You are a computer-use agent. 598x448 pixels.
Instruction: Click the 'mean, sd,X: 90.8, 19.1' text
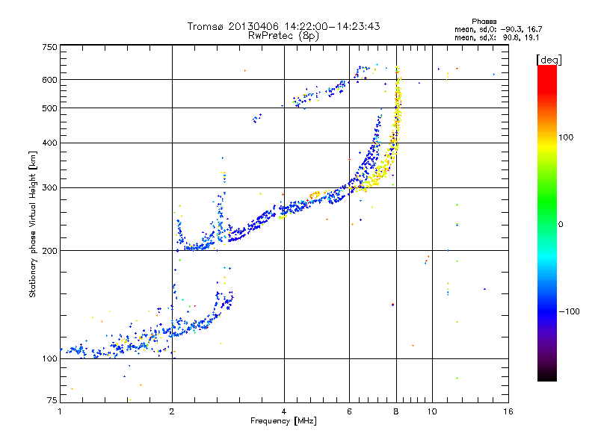click(x=496, y=37)
